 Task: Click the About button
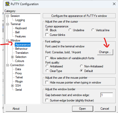[x=16, y=109]
